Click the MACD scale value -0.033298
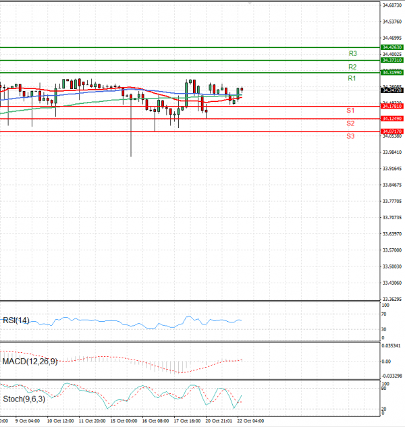405x427 pixels. click(x=391, y=376)
